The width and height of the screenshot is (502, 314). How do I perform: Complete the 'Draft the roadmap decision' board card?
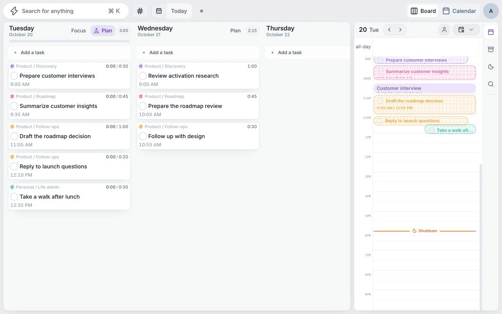pos(14,136)
